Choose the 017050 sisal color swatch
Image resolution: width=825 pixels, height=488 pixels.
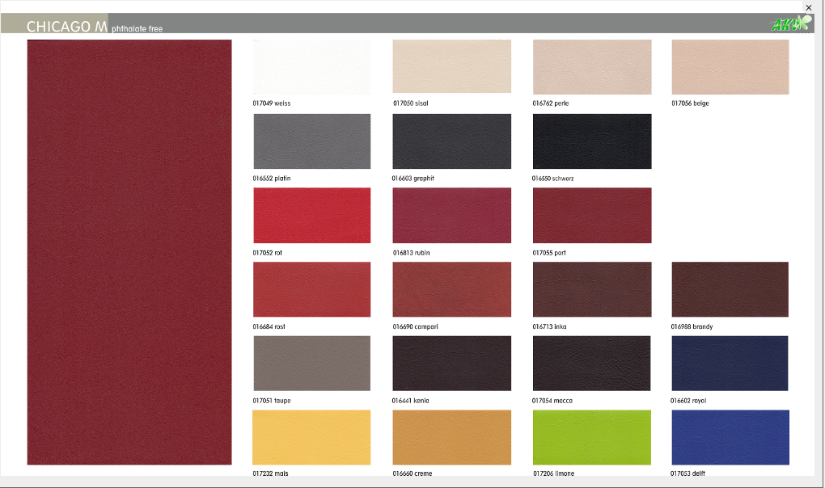tap(451, 67)
